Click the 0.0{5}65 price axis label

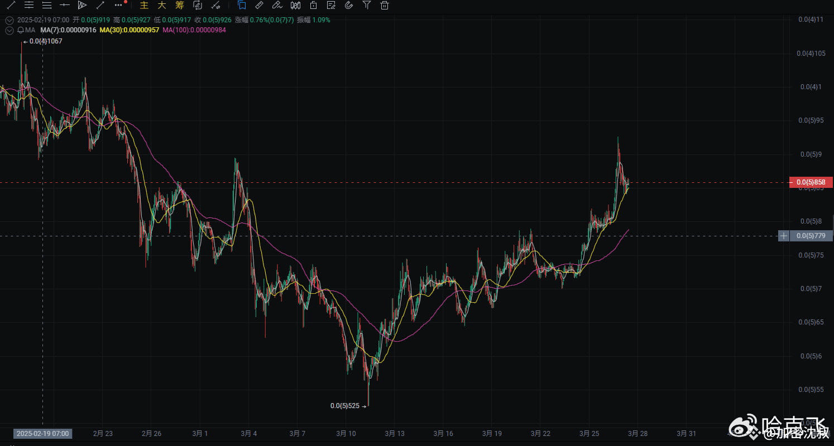click(x=810, y=322)
